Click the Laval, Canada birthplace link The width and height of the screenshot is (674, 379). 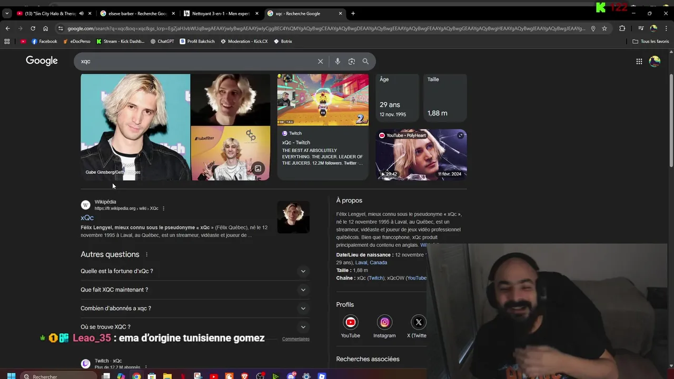371,263
